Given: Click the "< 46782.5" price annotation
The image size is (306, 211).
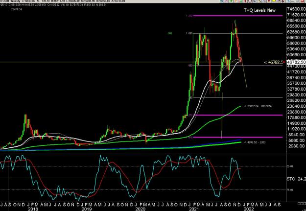Looking at the screenshot, I should (274, 62).
